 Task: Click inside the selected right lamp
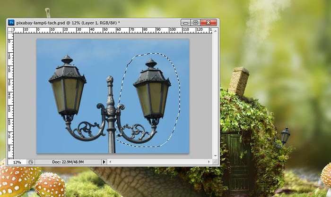click(x=151, y=94)
